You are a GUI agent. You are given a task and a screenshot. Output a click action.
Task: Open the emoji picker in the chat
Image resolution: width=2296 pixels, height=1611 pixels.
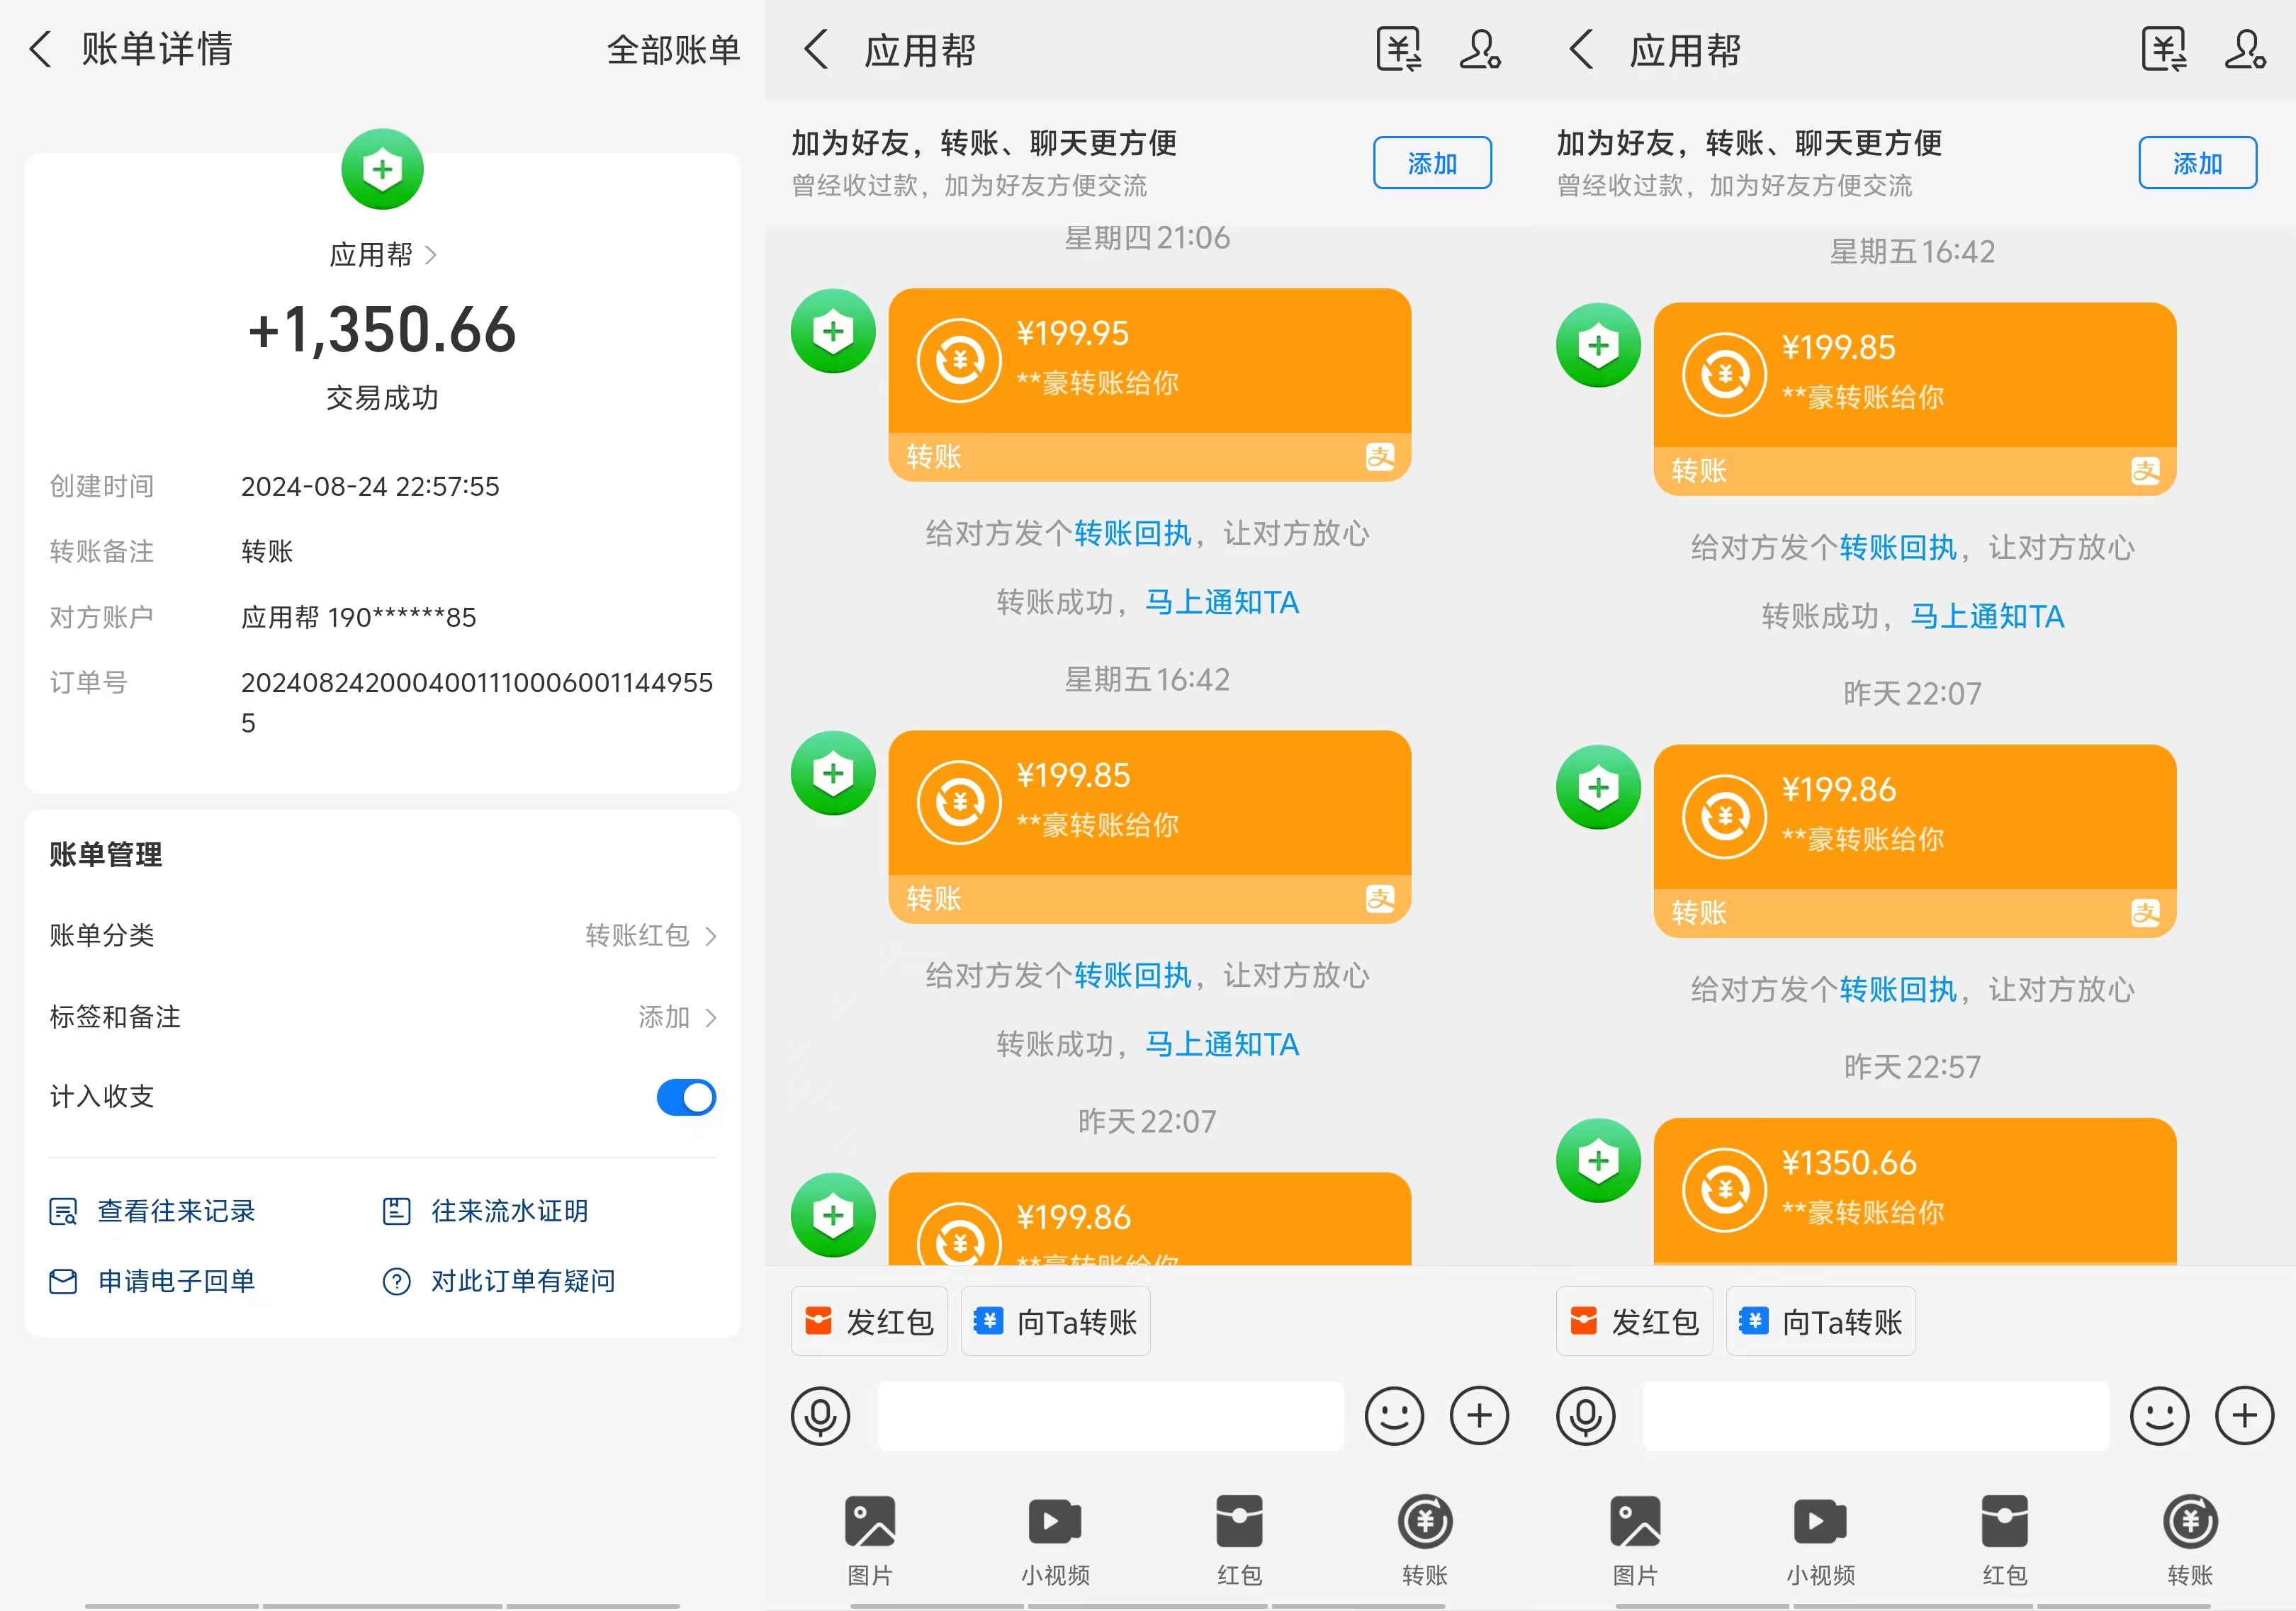pos(1394,1416)
